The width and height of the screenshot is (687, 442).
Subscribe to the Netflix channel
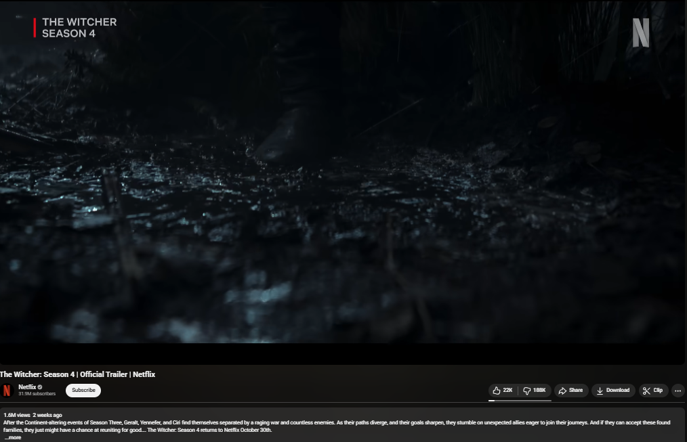[83, 391]
